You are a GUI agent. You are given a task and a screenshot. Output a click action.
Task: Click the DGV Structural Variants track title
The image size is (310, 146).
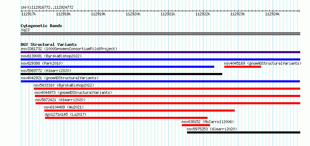(49, 44)
